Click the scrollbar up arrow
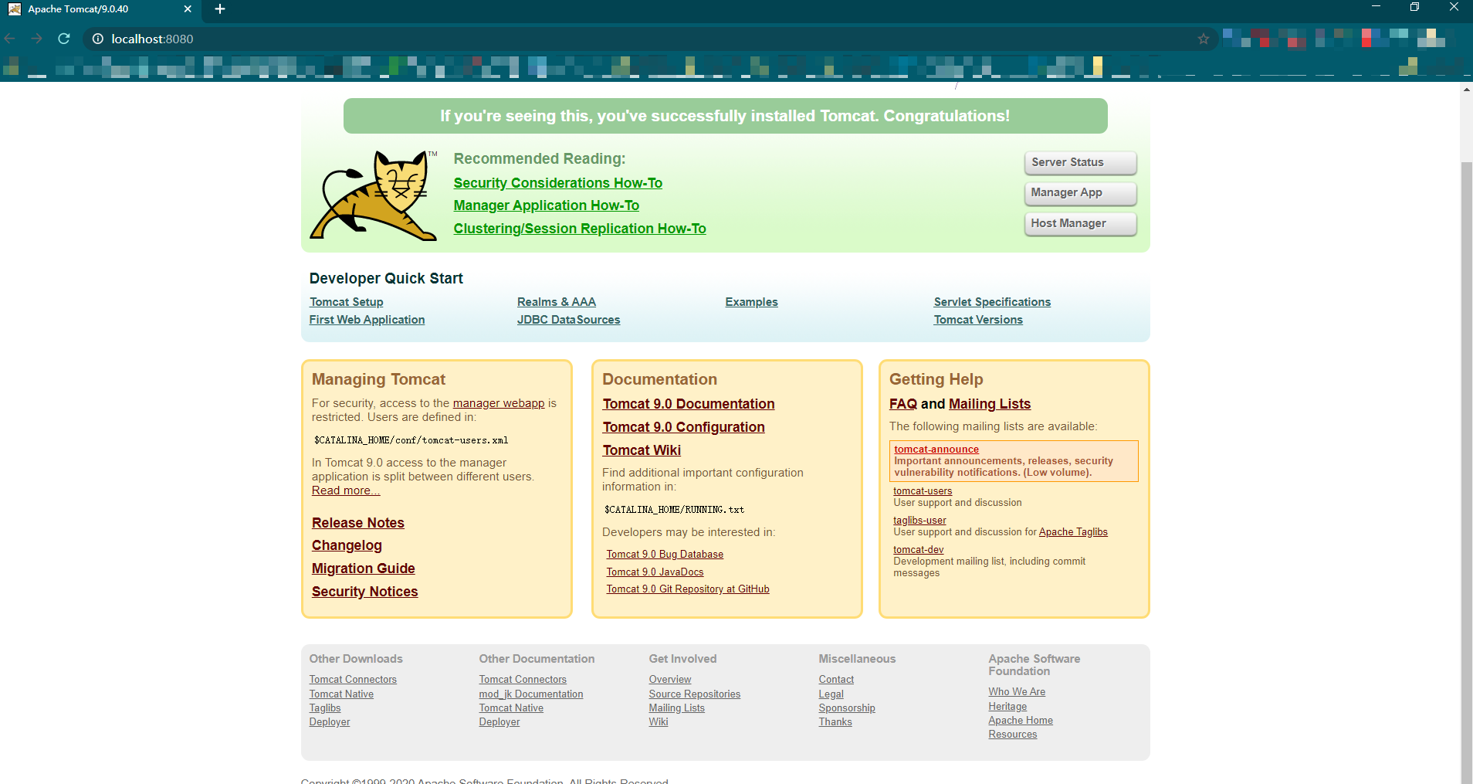 point(1467,90)
